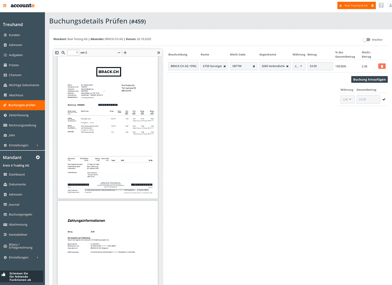Viewport: 392px width, 285px height.
Task: Click the 100.00% Gesamtbetrag percentage
Action: [x=341, y=66]
